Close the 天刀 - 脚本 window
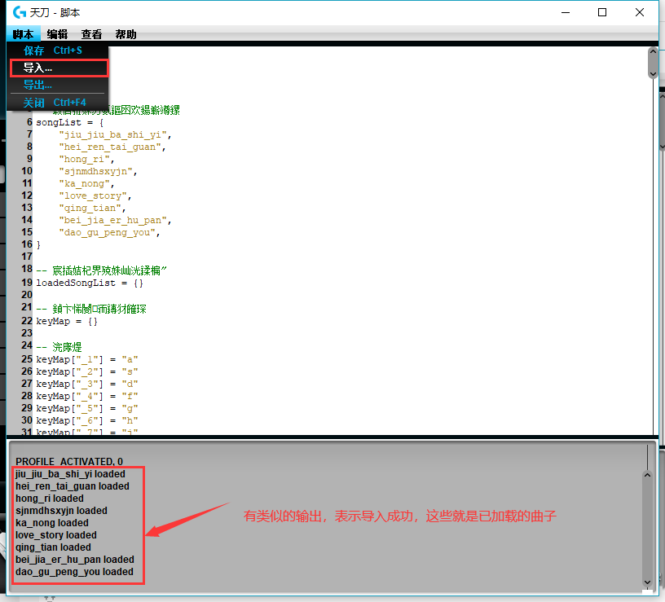The width and height of the screenshot is (665, 602). coord(640,12)
